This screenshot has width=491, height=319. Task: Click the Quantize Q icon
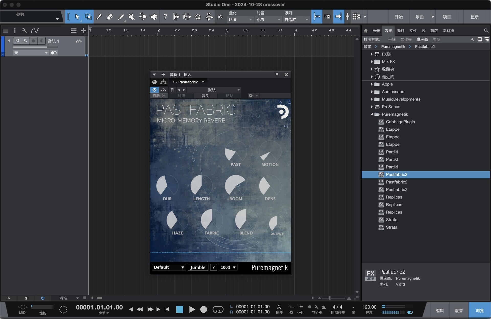(198, 17)
